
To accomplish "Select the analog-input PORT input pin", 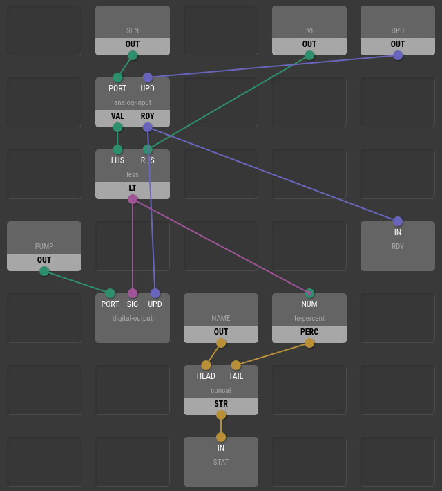I will click(117, 77).
